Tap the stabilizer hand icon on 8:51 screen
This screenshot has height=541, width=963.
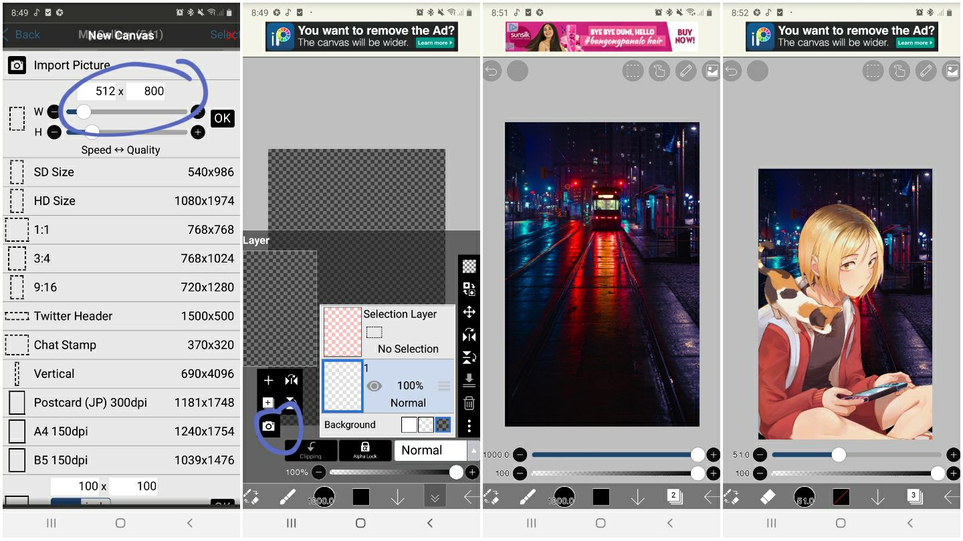[659, 71]
